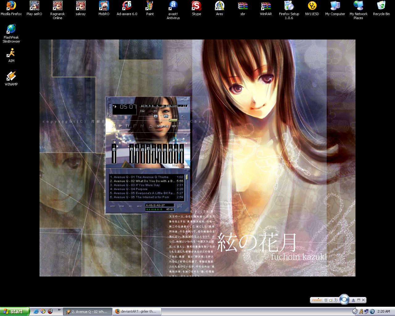395x316 pixels.
Task: Select track 04 Purpose in playlist
Action: [147, 189]
